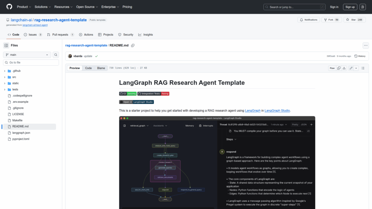Copy raw file contents icon
This screenshot has width=372, height=209.
[339, 68]
